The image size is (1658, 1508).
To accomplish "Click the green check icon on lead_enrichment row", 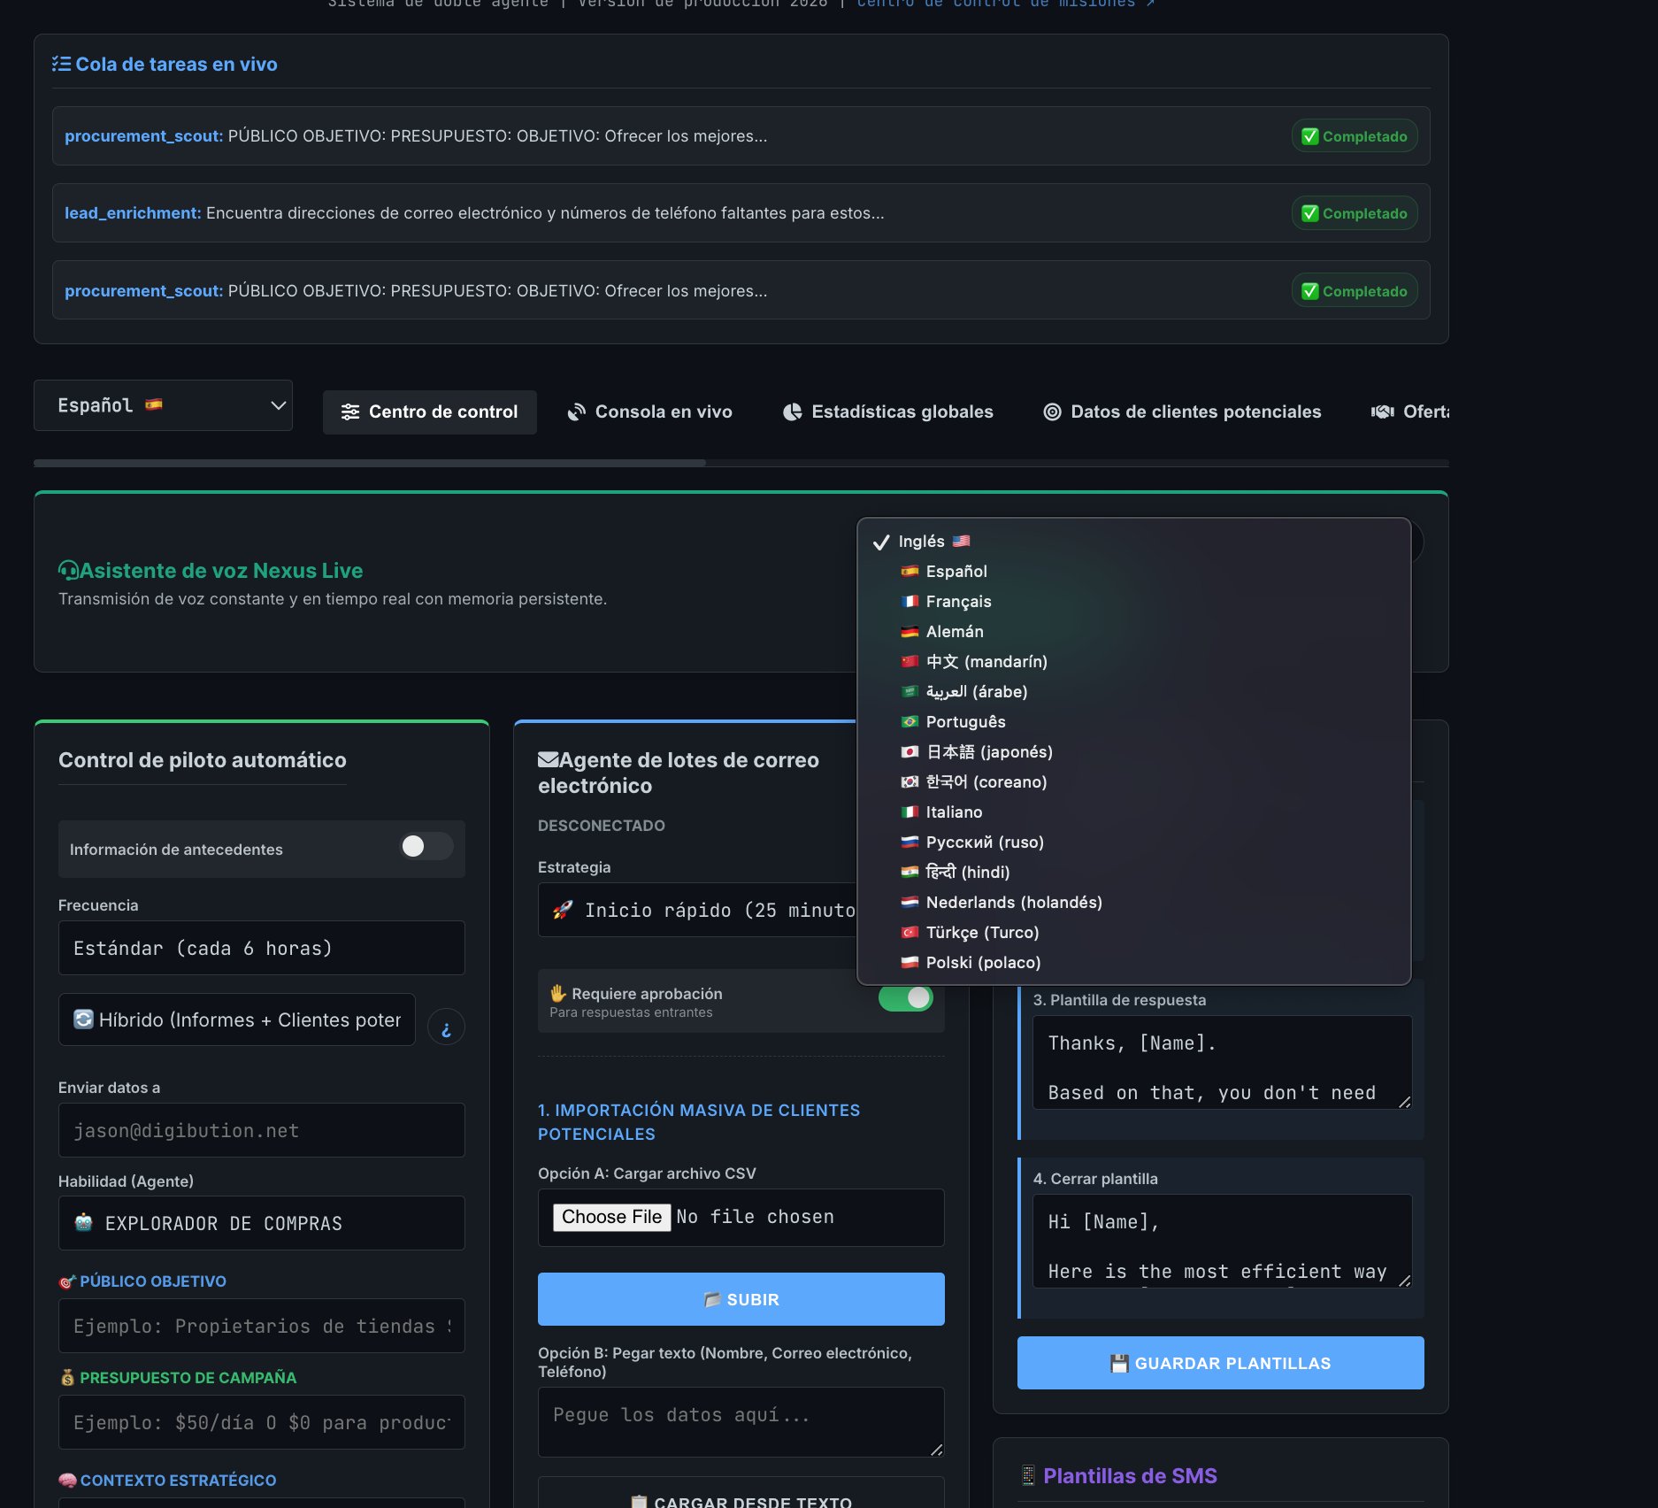I will pyautogui.click(x=1310, y=213).
